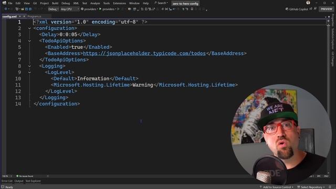This screenshot has width=336, height=189.
Task: Open the Debug configuration dropdown
Action: pos(54,9)
